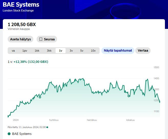Switch chart to 3v range
168x139 pixels.
[x=71, y=51]
